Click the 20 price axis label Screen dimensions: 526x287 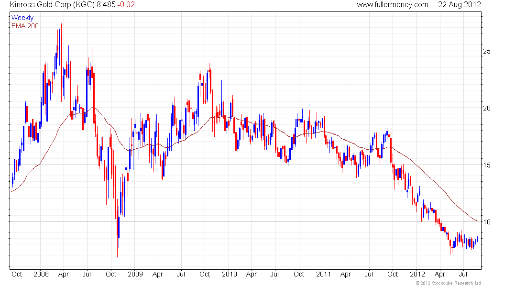(486, 108)
